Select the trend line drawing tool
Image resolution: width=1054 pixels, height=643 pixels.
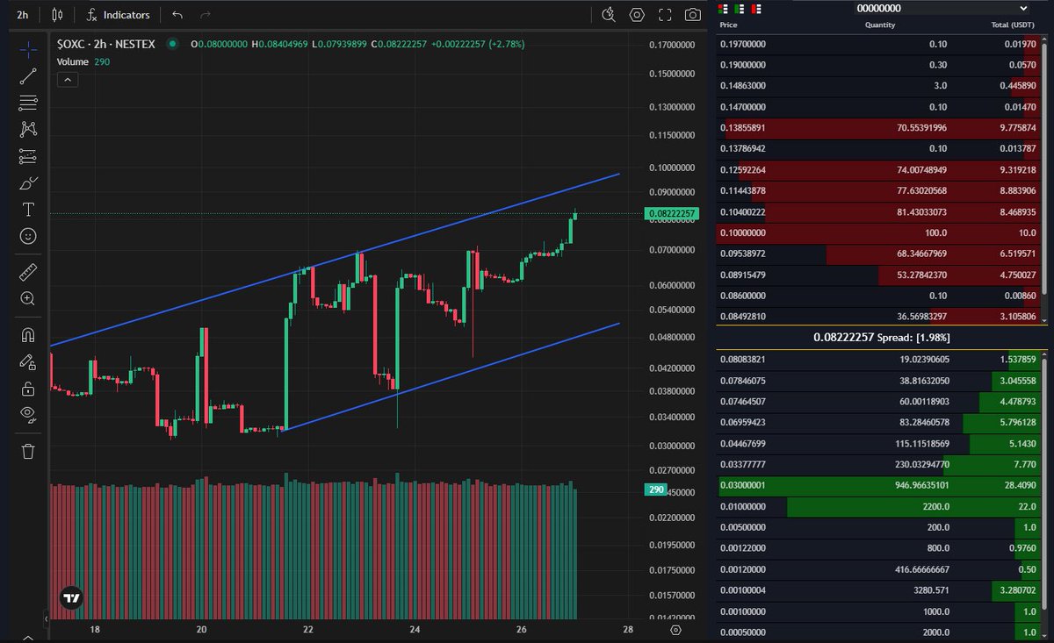(28, 75)
